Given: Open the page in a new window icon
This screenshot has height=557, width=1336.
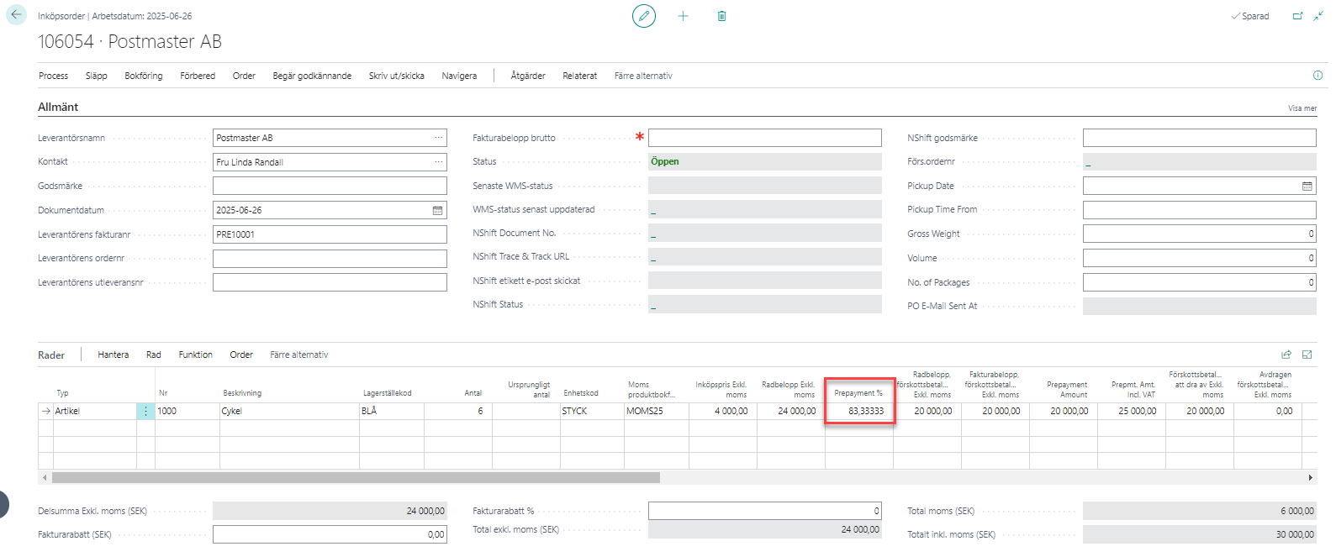Looking at the screenshot, I should coord(1297,16).
